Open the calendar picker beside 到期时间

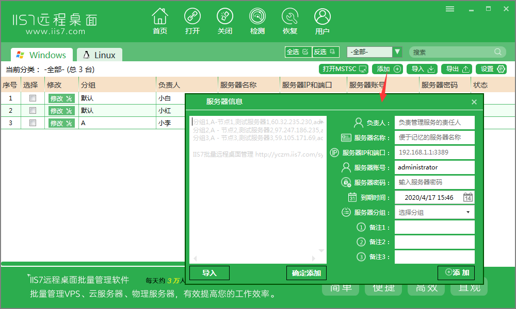coord(467,197)
